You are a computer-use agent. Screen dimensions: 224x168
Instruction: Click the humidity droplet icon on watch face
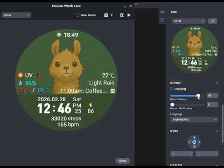coord(21,83)
